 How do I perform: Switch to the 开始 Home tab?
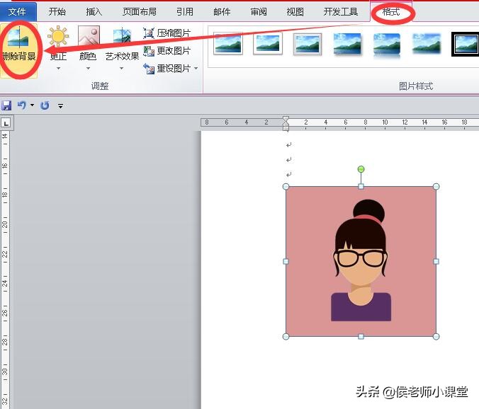[x=57, y=12]
